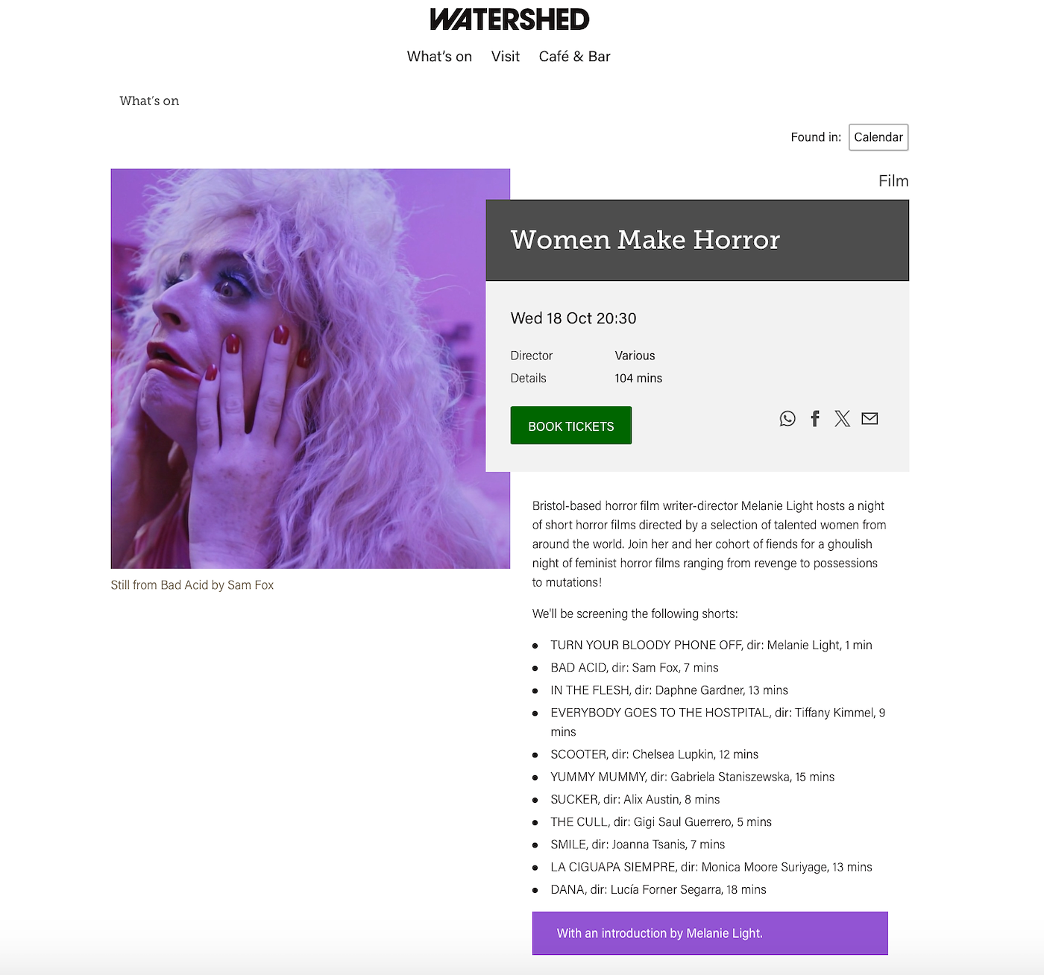Select the Wed 18 Oct 20:30 showtime

[573, 318]
